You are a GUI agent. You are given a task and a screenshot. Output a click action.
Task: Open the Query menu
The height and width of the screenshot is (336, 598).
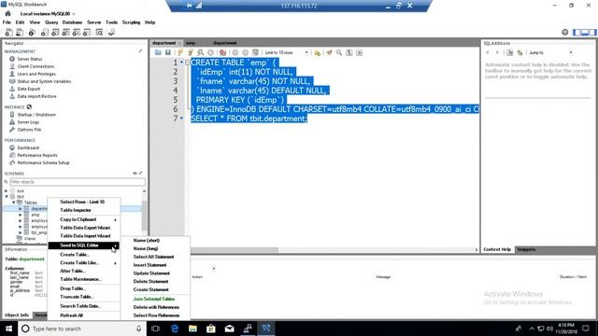click(51, 22)
